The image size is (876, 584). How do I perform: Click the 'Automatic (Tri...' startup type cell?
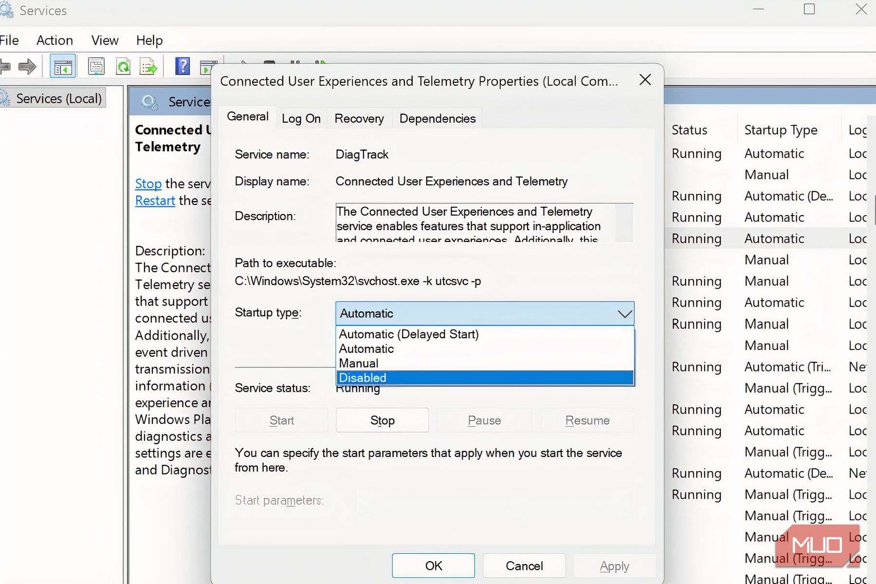(788, 366)
